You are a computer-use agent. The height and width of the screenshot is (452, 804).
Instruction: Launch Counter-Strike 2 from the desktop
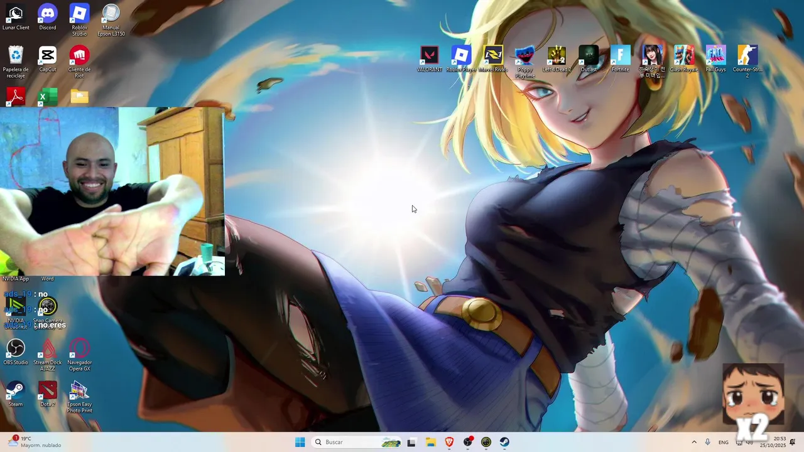(x=747, y=62)
